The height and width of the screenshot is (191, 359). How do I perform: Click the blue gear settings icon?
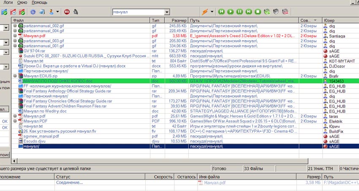(33, 12)
